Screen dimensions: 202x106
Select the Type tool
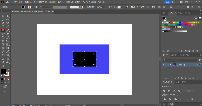coord(3,27)
